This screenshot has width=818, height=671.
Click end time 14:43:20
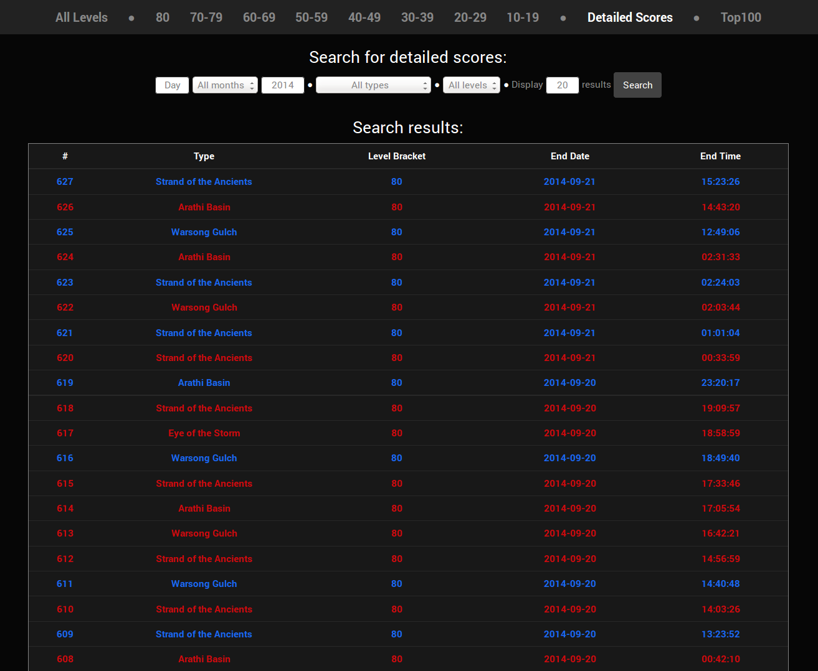[721, 207]
